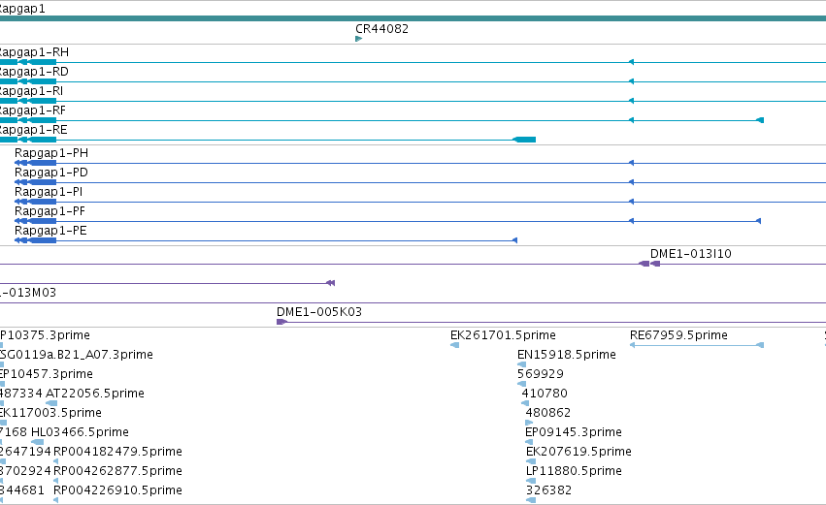
Task: Click the Rapgap1-PE right end arrow
Action: 514,240
